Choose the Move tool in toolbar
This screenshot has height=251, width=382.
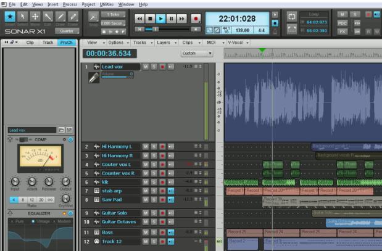(x=35, y=18)
